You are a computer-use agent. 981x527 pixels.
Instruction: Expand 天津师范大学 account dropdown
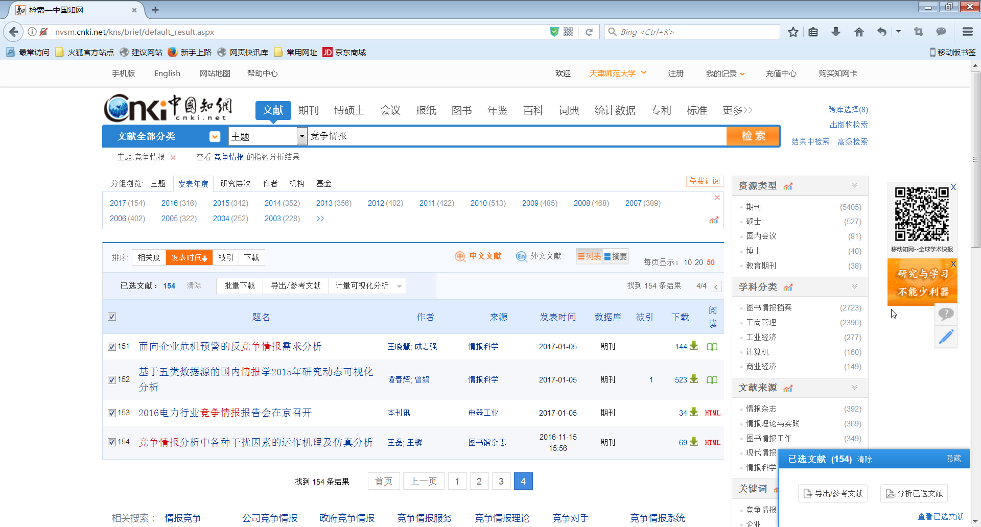coord(644,73)
